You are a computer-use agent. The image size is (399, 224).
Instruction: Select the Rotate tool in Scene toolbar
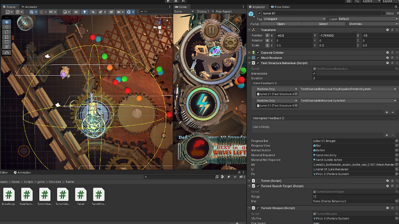(6, 32)
